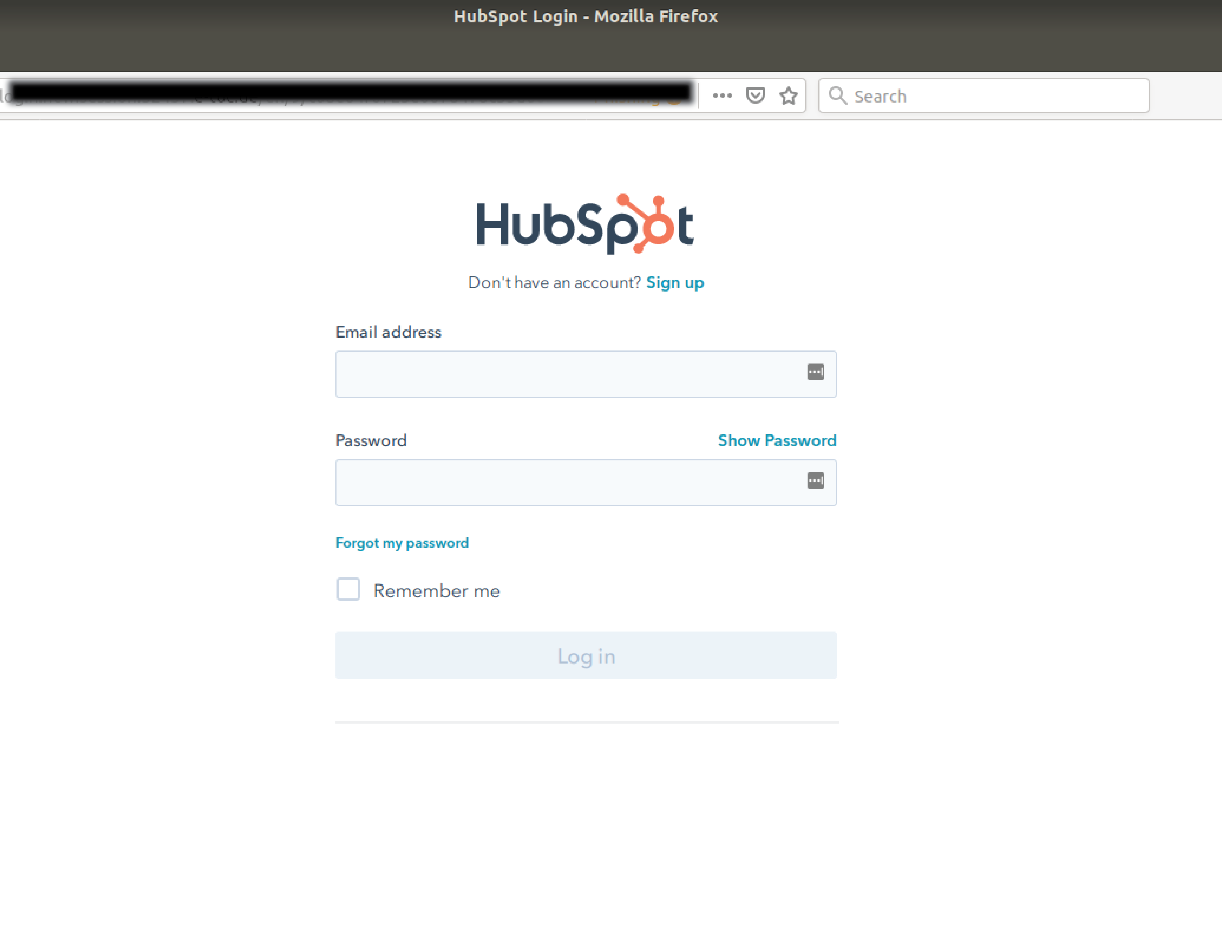This screenshot has height=948, width=1222.
Task: Click the Log in button
Action: [x=586, y=656]
